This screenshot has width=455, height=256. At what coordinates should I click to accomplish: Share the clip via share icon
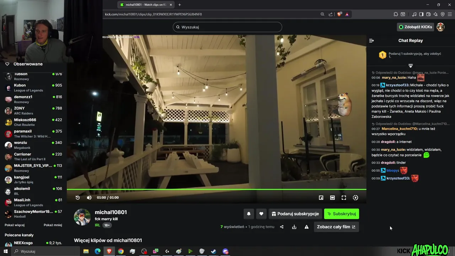pyautogui.click(x=282, y=227)
